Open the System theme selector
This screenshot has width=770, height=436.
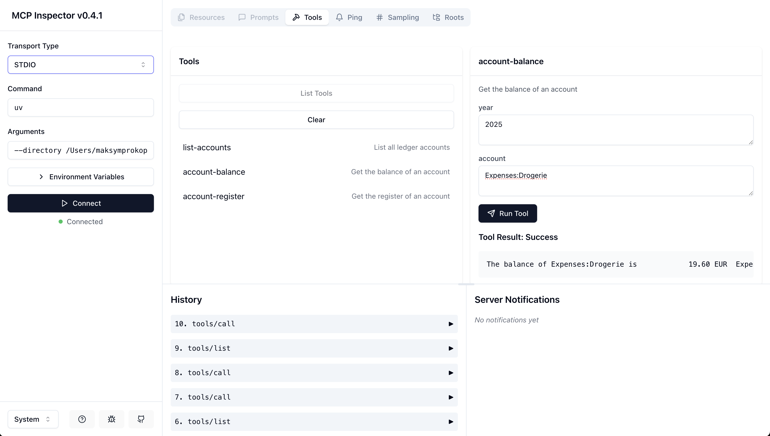coord(33,419)
